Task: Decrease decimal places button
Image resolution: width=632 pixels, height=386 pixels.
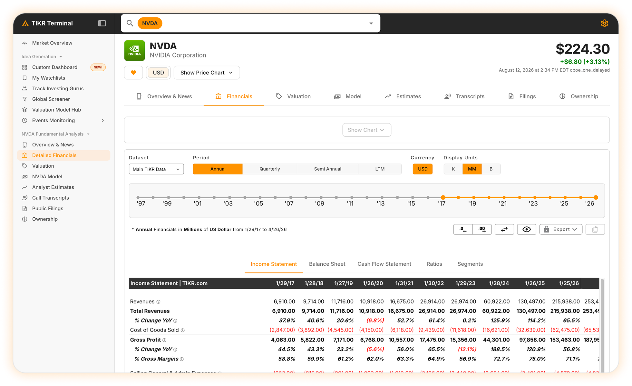Action: pos(463,229)
